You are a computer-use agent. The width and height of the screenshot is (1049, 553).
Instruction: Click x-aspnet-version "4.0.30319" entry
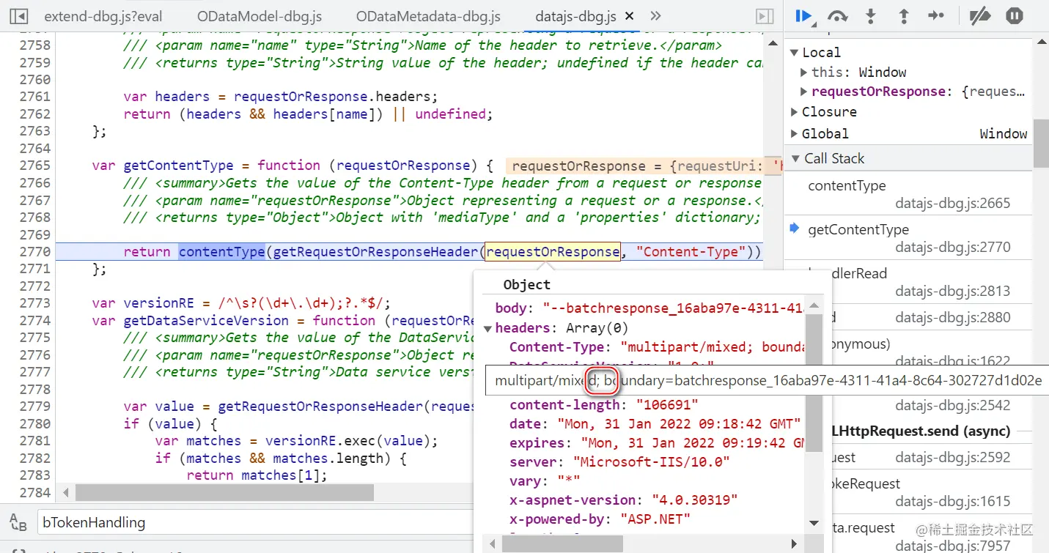coord(623,500)
